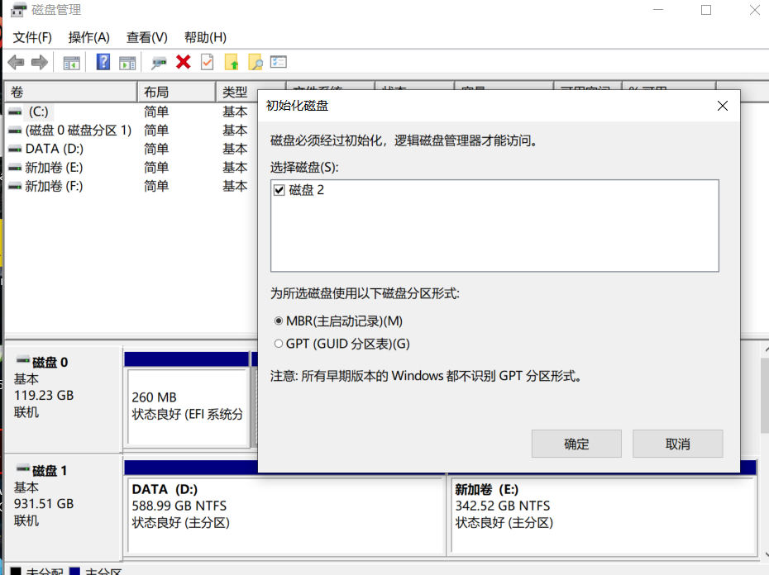Check the 磁盘 2 checkbox

click(x=279, y=190)
